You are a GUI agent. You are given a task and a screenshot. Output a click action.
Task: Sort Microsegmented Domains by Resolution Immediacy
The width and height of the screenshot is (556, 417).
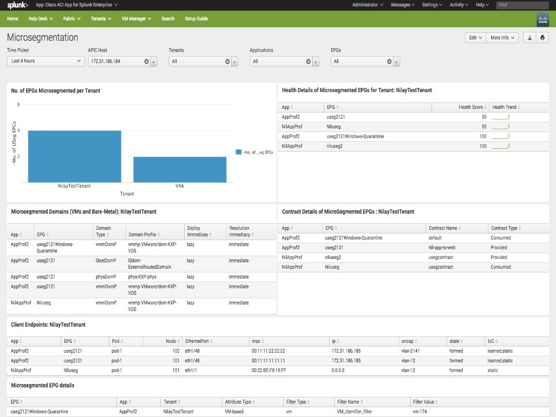[241, 231]
